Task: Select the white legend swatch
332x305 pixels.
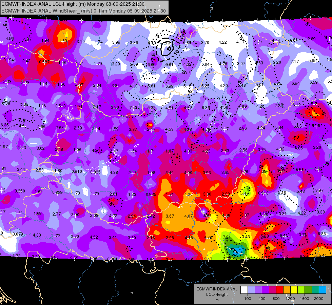Action: (244, 290)
